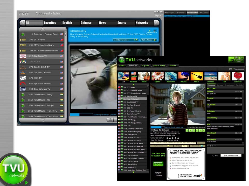Screen dimensions: 249x186
Task: Click the green up arrow above website channel list
Action: (133, 85)
